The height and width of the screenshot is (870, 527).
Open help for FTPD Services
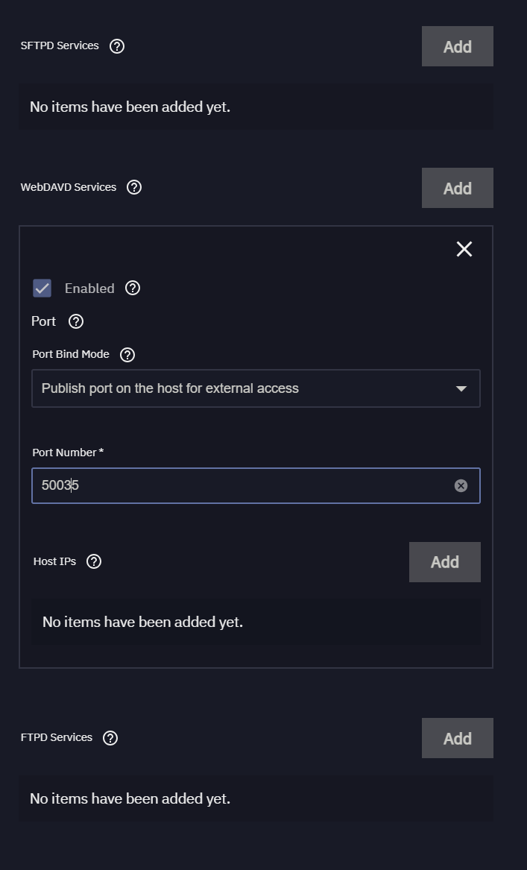110,738
